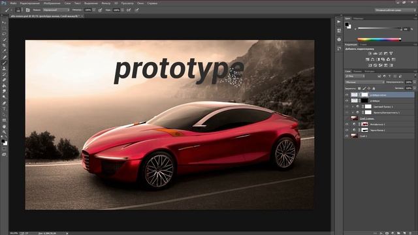Viewport: 418px width, 235px height.
Task: Click foreground color swatch in Color panel
Action: point(347,25)
